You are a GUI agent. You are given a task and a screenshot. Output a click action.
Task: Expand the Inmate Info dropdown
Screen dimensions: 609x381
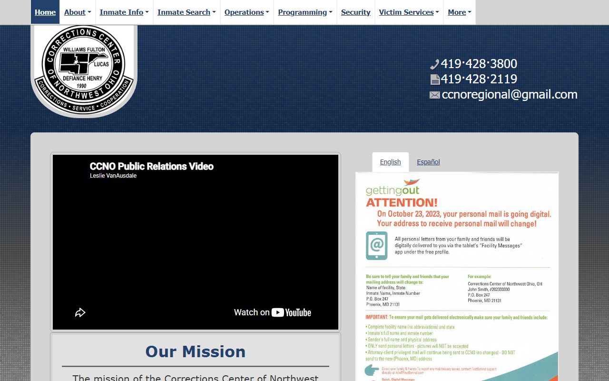124,12
